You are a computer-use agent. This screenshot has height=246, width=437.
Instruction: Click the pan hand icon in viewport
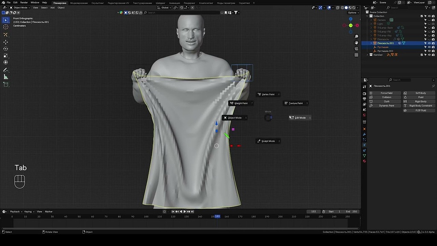tap(356, 43)
